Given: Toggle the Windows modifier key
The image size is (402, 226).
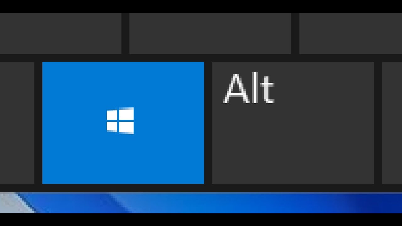Looking at the screenshot, I should 123,123.
